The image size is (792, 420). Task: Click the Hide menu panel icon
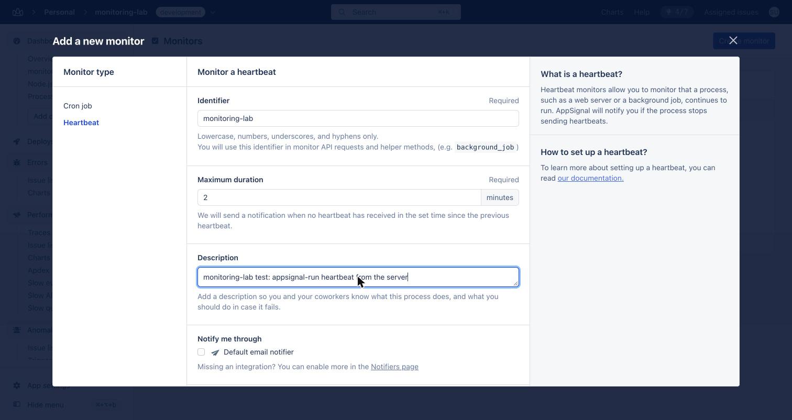tap(17, 404)
